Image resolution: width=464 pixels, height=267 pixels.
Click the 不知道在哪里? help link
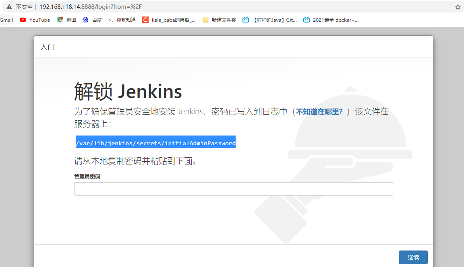(319, 112)
